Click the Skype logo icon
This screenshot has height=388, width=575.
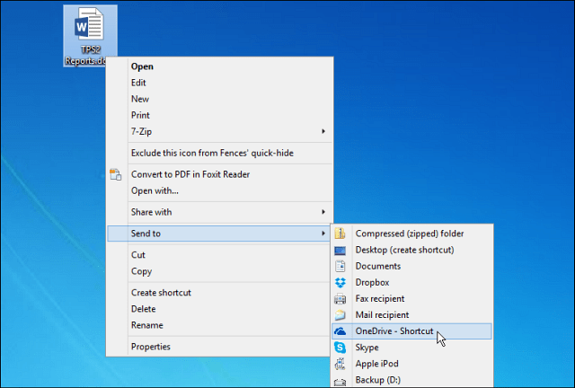pyautogui.click(x=340, y=348)
